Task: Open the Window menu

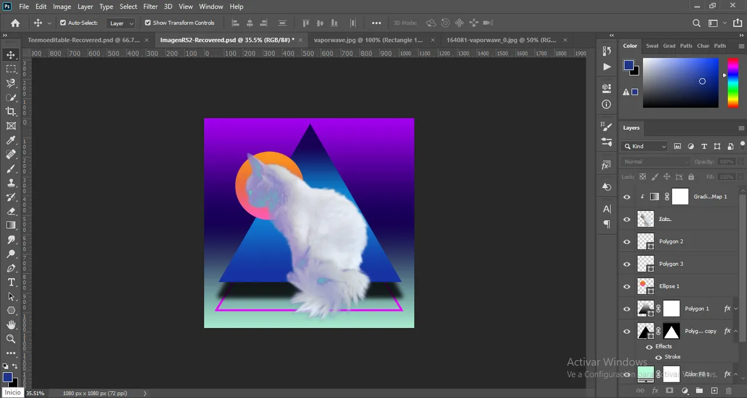Action: pos(211,6)
